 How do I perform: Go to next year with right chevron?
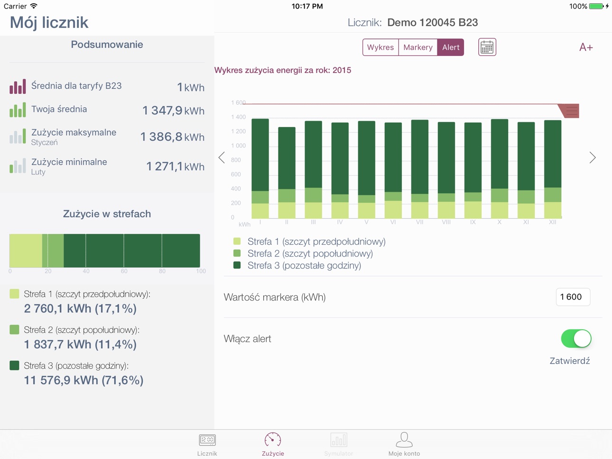click(x=593, y=157)
